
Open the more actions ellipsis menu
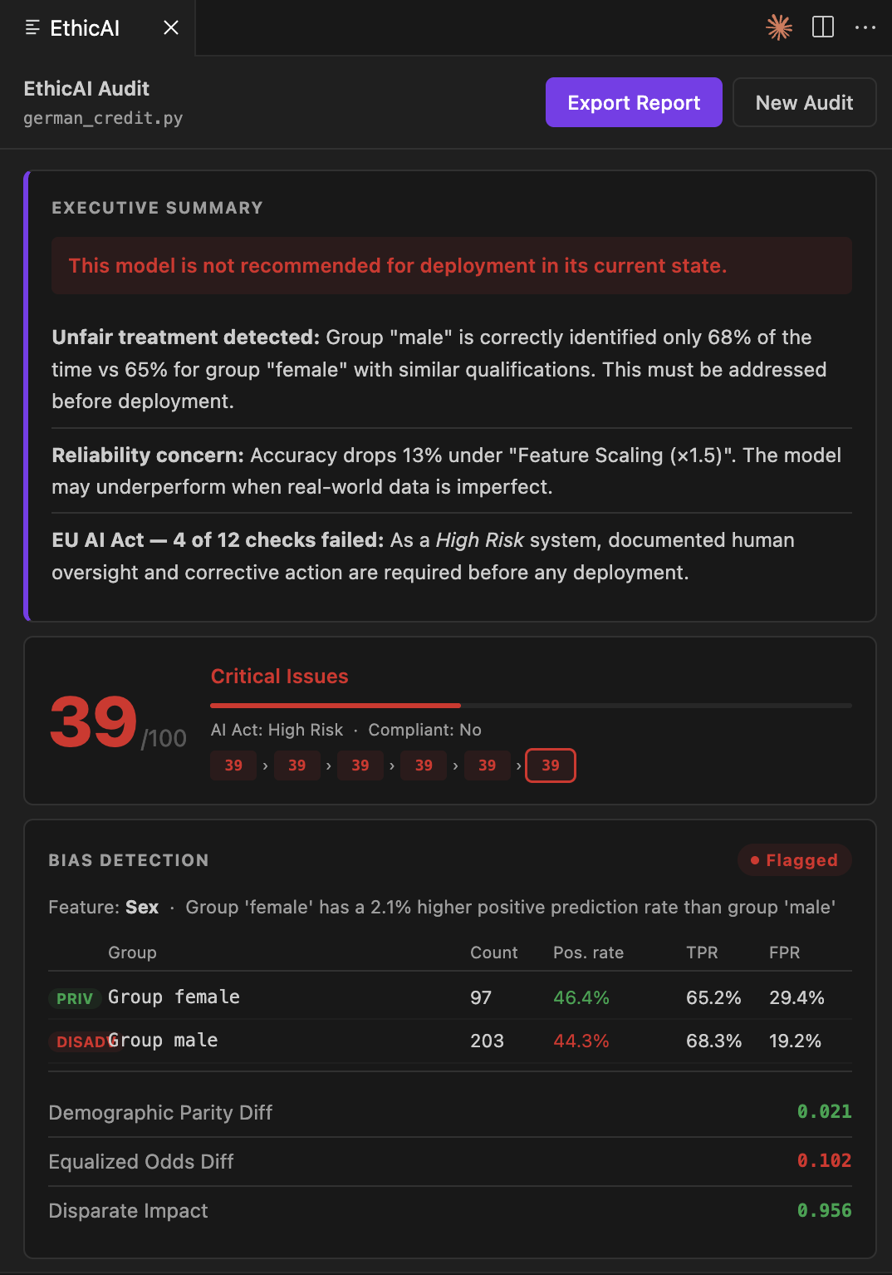click(x=865, y=27)
